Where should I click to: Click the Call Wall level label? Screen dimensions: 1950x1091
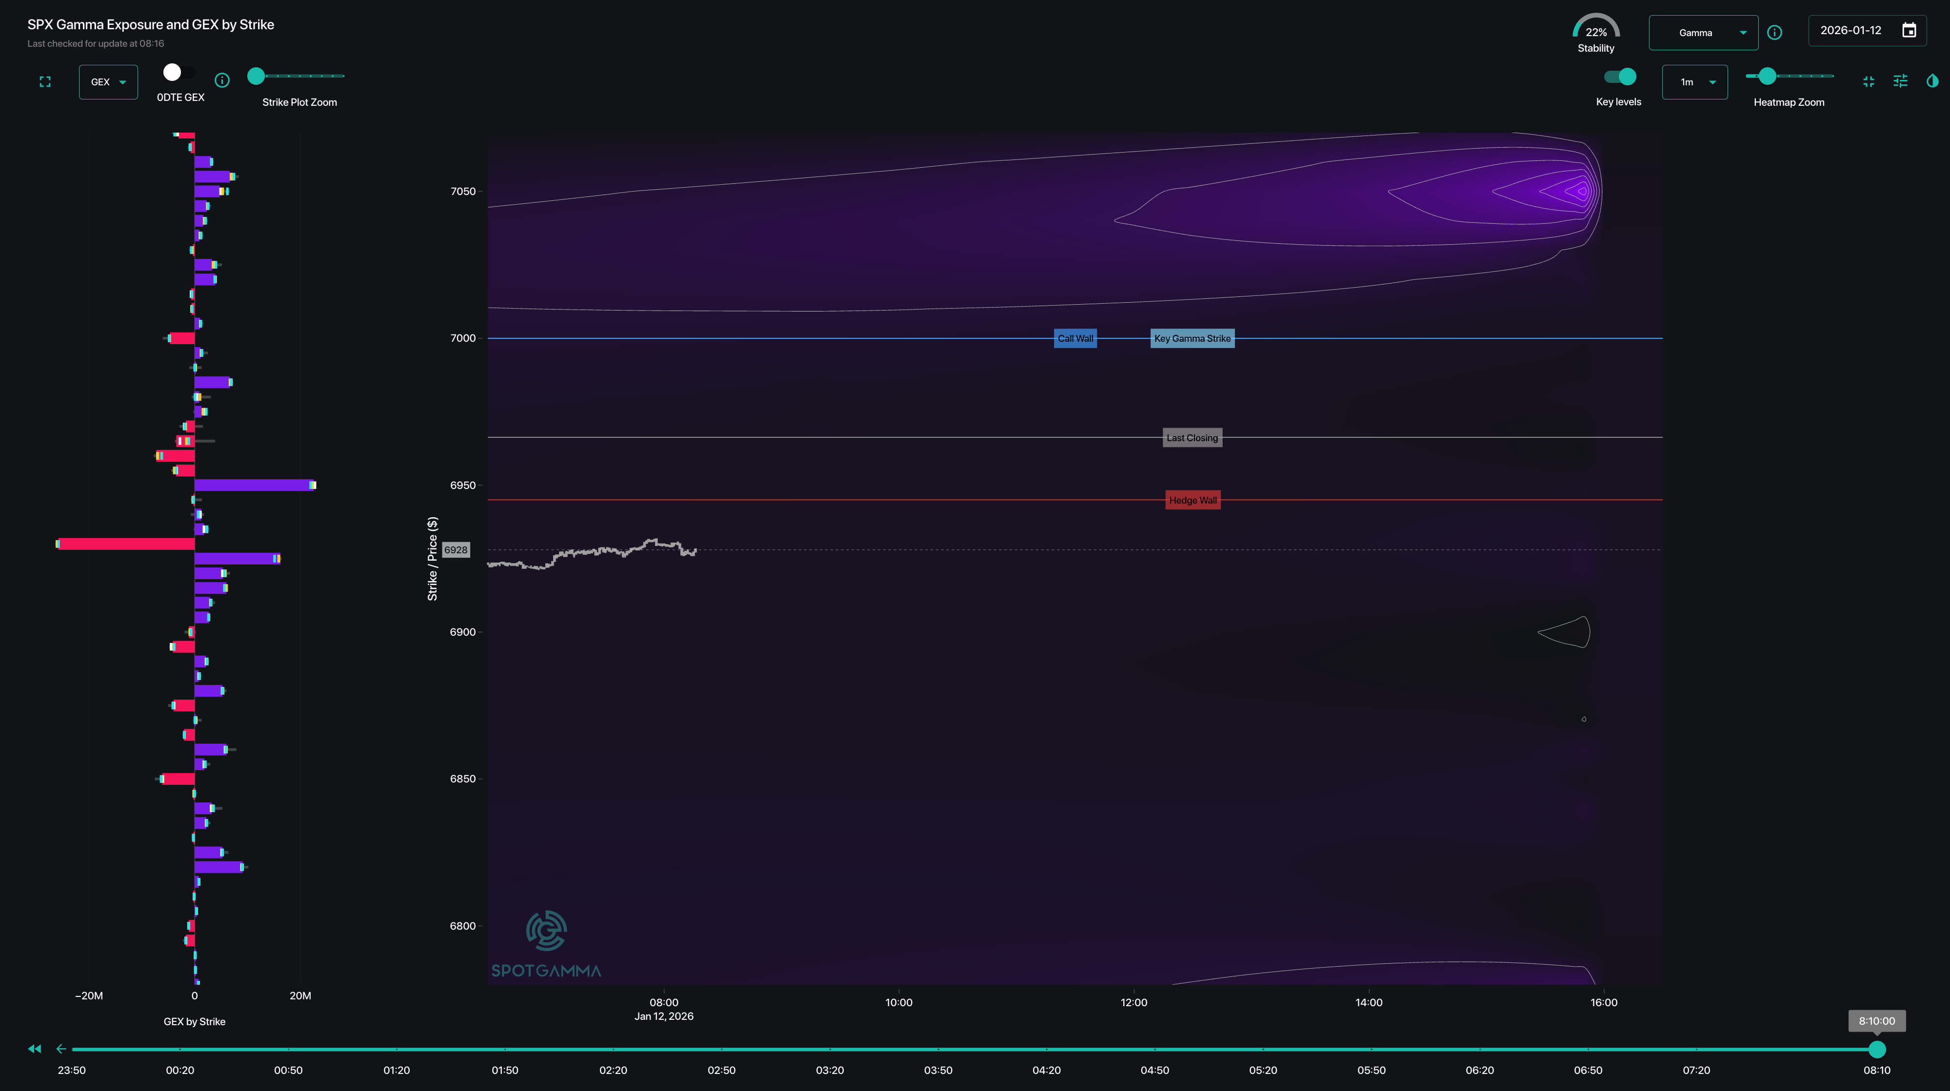coord(1075,338)
